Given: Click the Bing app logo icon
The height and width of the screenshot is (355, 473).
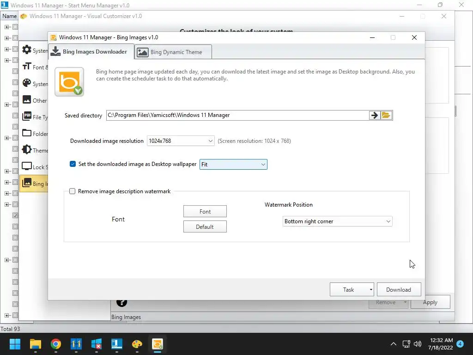Looking at the screenshot, I should coord(69,82).
